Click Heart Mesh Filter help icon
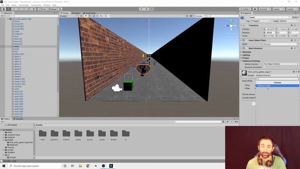 click(292, 40)
